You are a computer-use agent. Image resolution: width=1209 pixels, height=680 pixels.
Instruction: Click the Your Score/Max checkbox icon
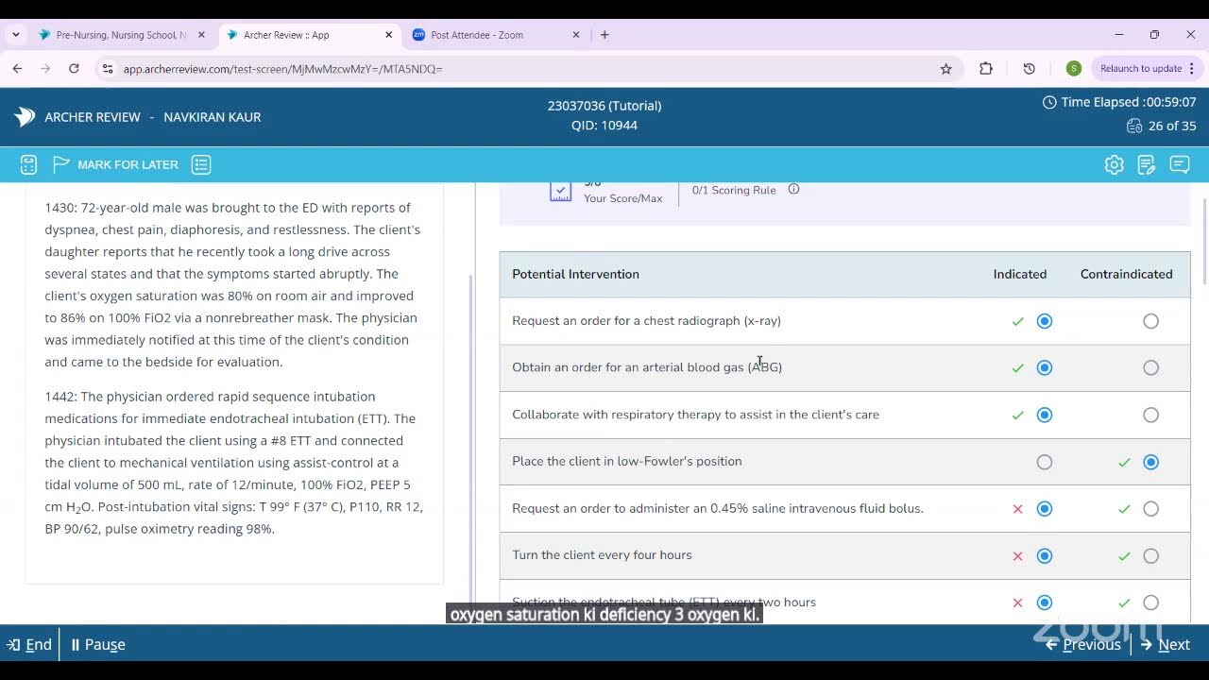click(560, 192)
